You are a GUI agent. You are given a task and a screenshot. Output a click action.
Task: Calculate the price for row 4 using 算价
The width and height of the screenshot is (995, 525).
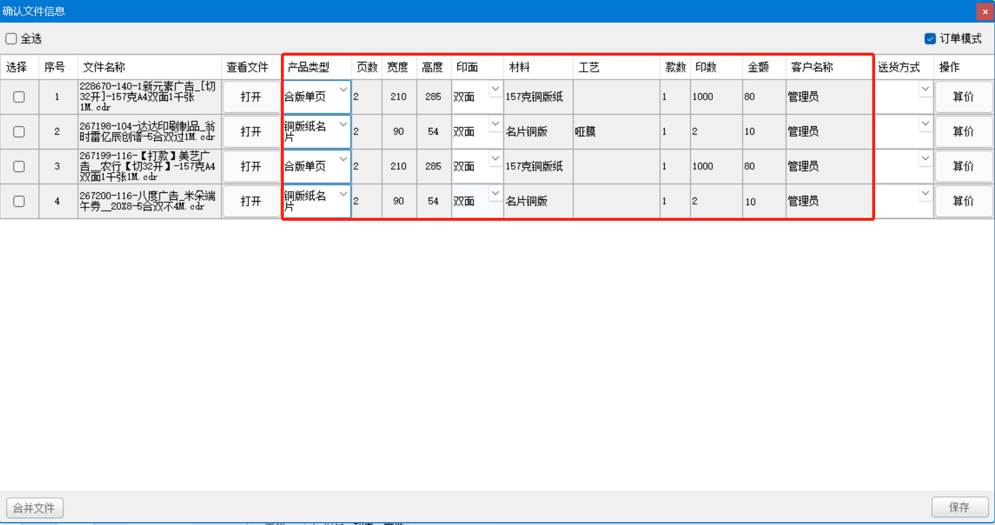(x=963, y=201)
